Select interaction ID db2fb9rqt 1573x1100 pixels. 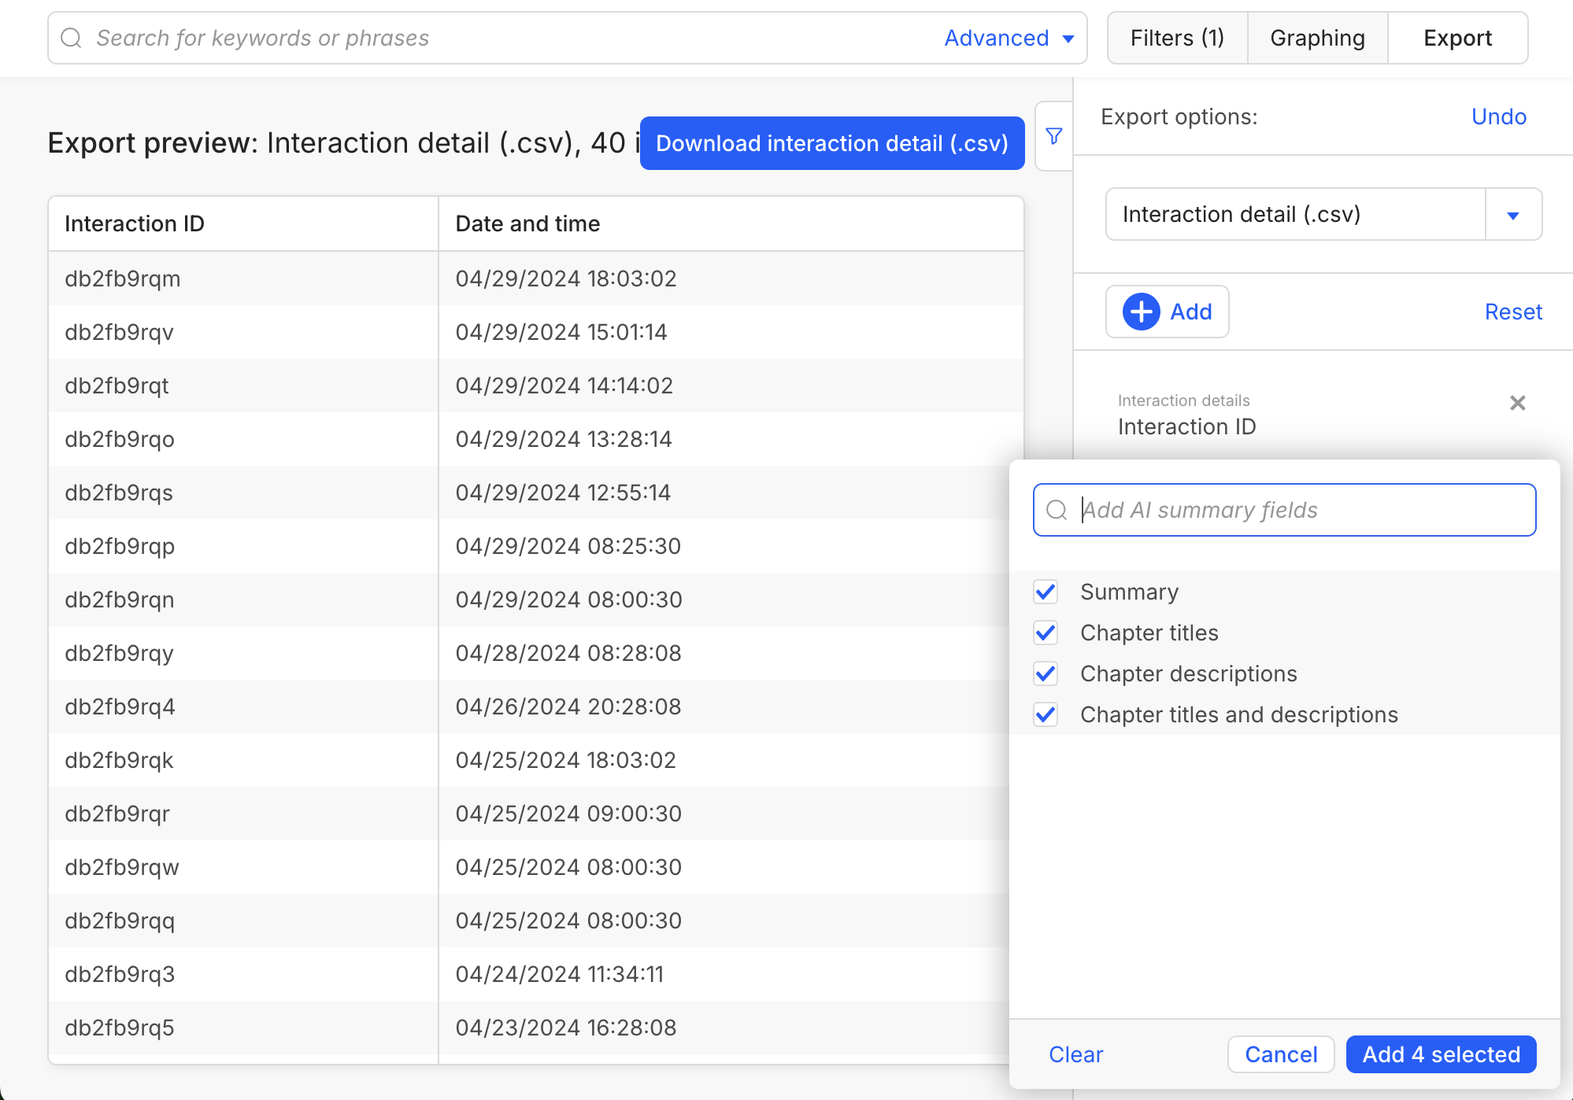coord(117,386)
